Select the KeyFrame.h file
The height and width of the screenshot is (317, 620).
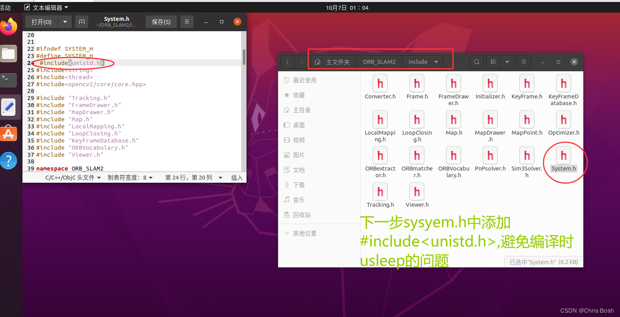(x=527, y=87)
